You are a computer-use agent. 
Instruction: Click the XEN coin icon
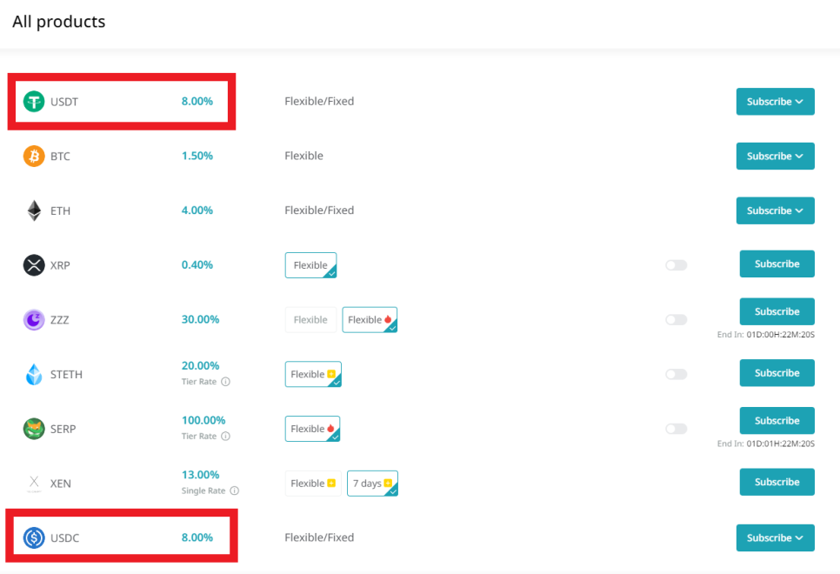coord(34,483)
